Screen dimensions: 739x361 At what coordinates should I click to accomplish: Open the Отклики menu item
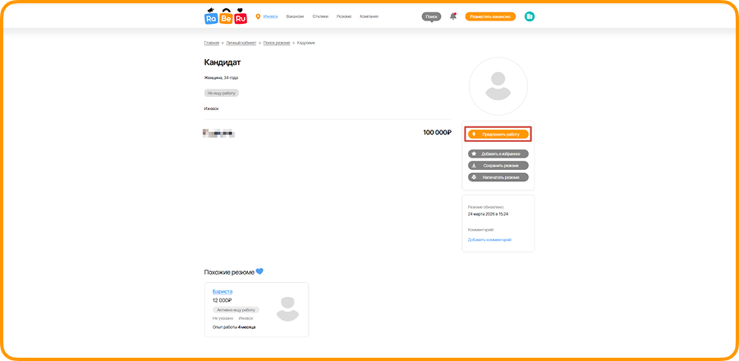pos(320,16)
